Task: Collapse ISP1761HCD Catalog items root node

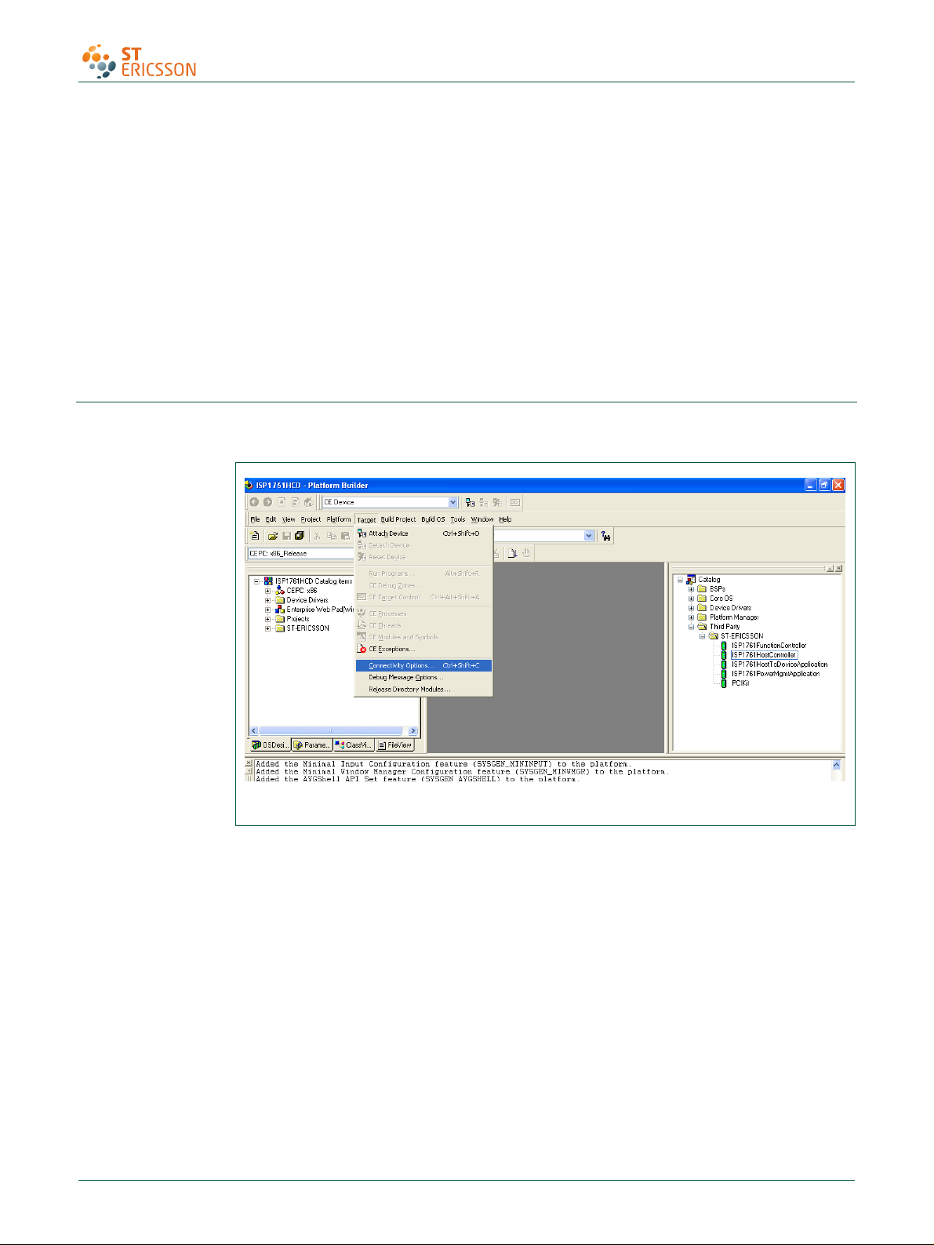Action: 256,581
